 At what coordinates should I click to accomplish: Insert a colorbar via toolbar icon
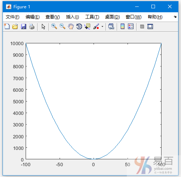pyautogui.click(x=122, y=26)
